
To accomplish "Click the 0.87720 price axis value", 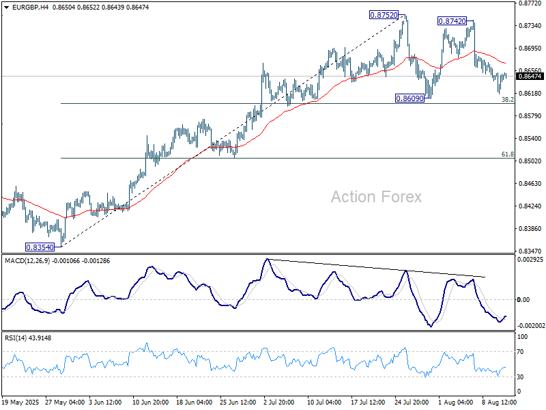I will [x=530, y=3].
